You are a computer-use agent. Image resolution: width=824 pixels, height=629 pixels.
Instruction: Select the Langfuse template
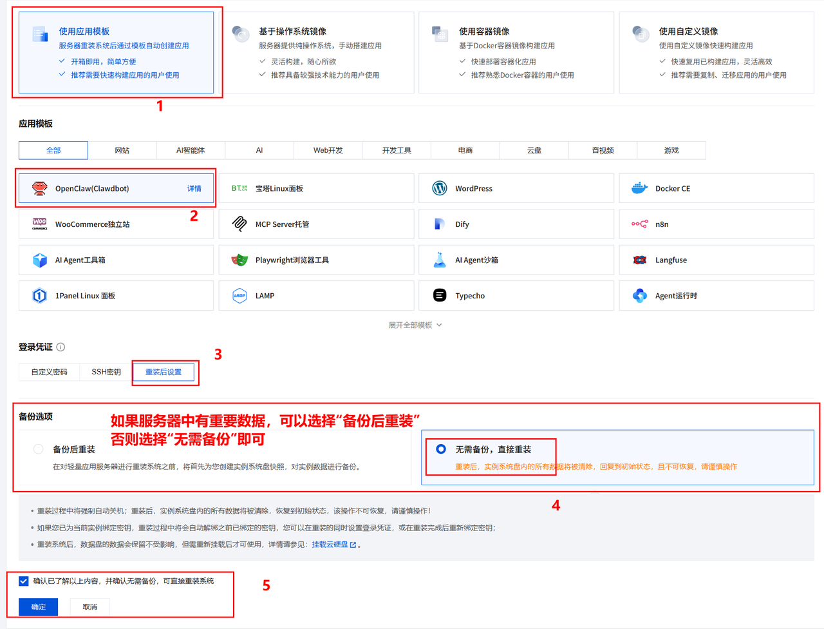click(x=716, y=260)
